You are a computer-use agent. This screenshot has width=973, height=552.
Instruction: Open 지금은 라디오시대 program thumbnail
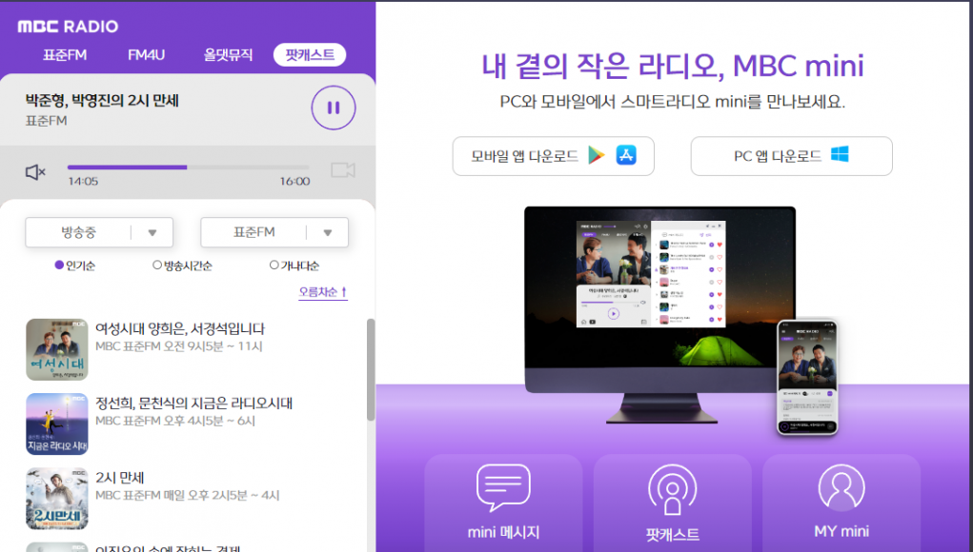pyautogui.click(x=57, y=424)
